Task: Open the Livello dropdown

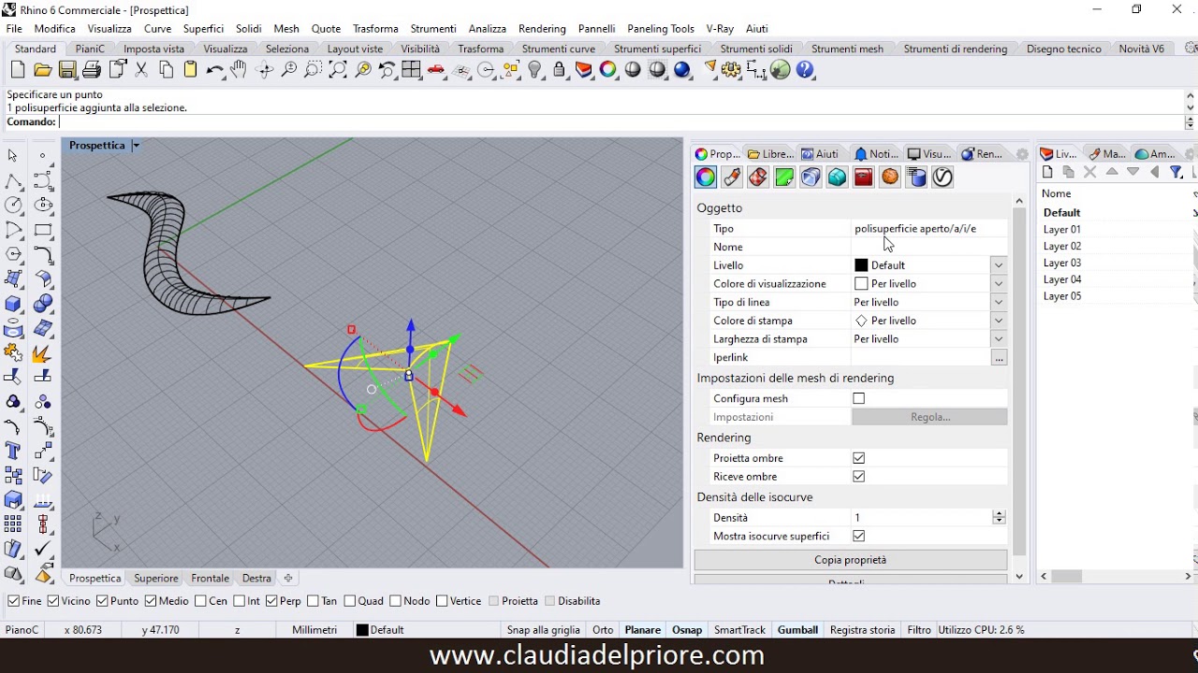Action: [999, 265]
